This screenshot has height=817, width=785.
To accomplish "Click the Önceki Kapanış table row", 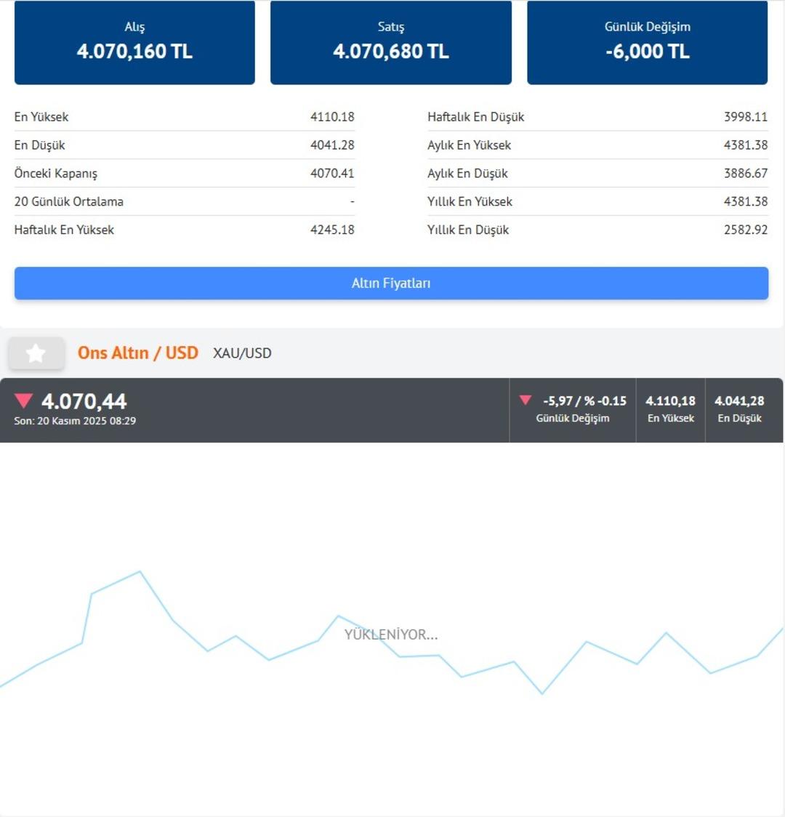I will (x=184, y=173).
